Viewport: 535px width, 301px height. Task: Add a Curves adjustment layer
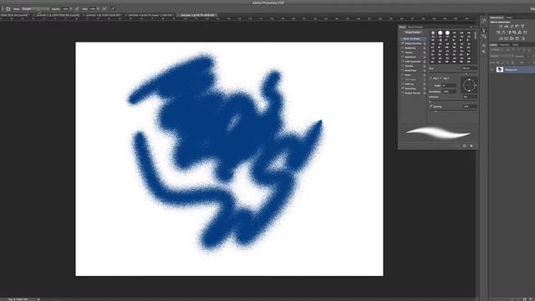(512, 26)
